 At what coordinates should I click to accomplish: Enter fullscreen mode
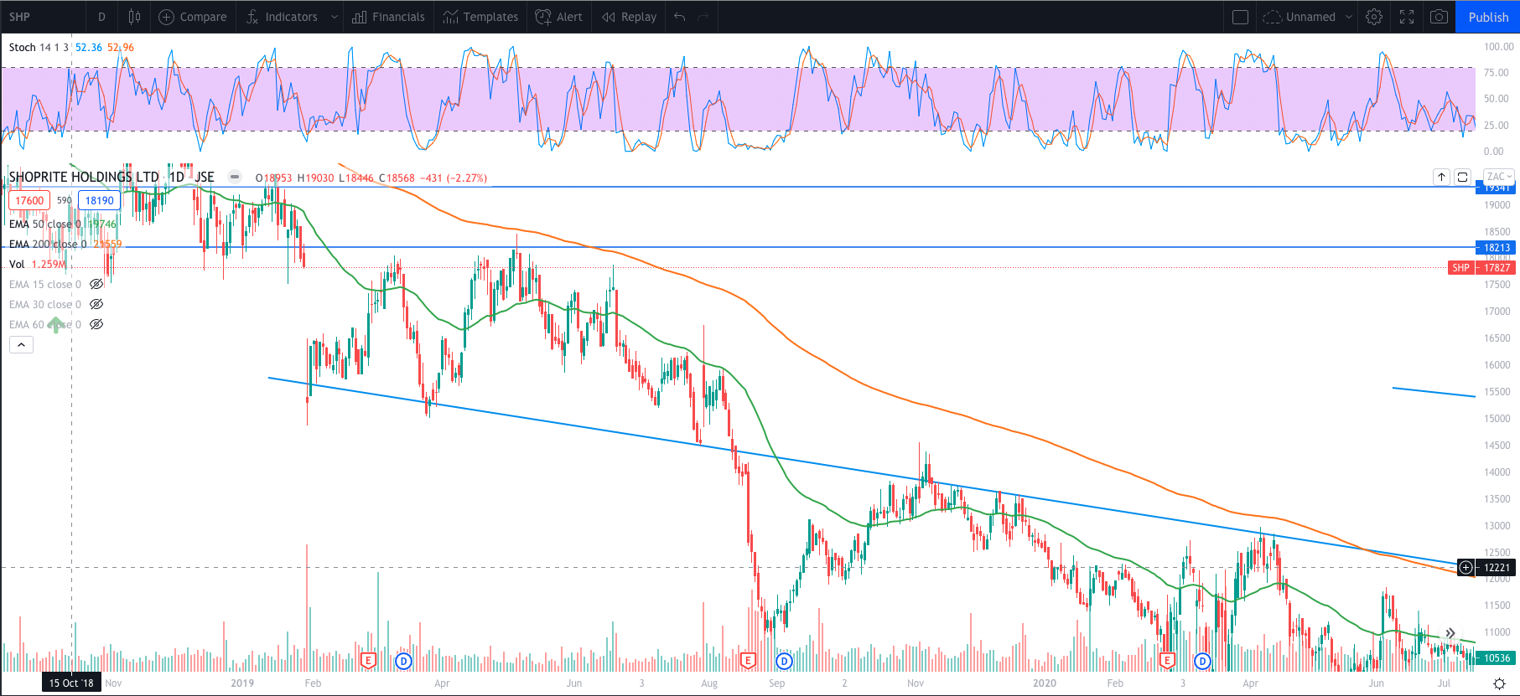pyautogui.click(x=1407, y=17)
